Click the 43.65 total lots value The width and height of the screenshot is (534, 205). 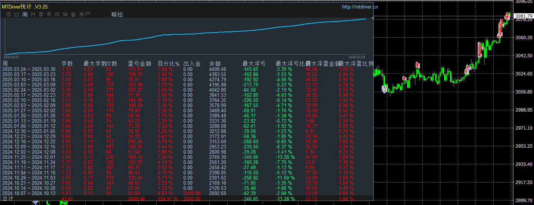[x=67, y=199]
